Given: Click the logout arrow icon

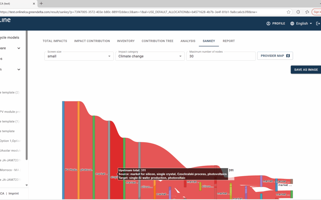Looking at the screenshot, I should 318,23.
